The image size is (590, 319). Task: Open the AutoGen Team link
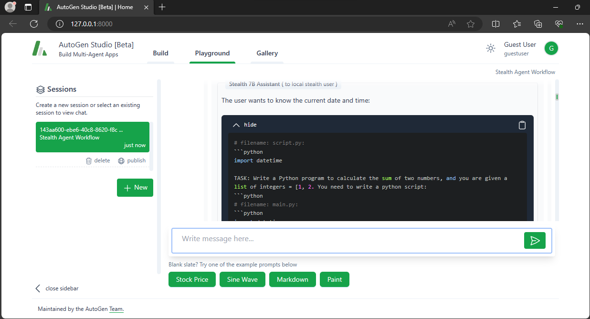point(116,309)
